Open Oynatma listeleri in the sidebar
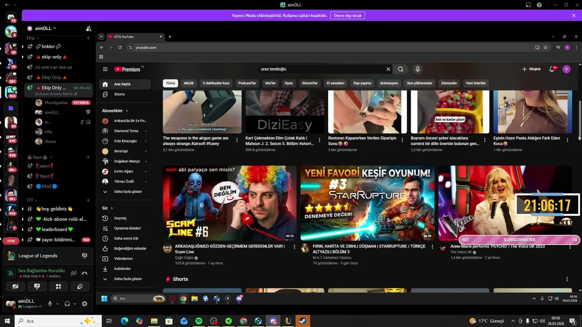This screenshot has width=582, height=327. 126,228
